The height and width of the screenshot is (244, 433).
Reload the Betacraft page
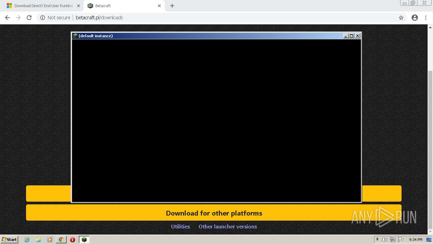tap(29, 18)
